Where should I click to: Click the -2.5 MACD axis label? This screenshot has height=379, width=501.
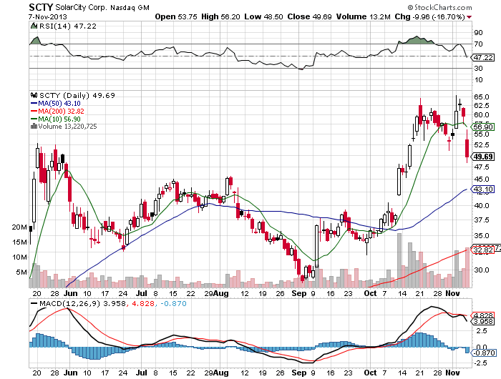point(480,363)
